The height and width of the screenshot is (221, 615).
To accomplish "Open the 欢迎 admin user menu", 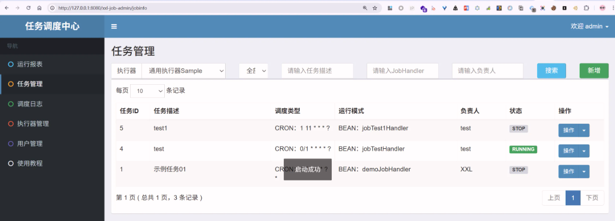I will point(589,26).
